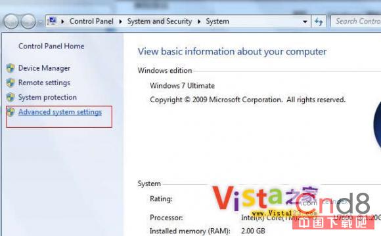Open the address bar history dropdown arrow

click(305, 22)
